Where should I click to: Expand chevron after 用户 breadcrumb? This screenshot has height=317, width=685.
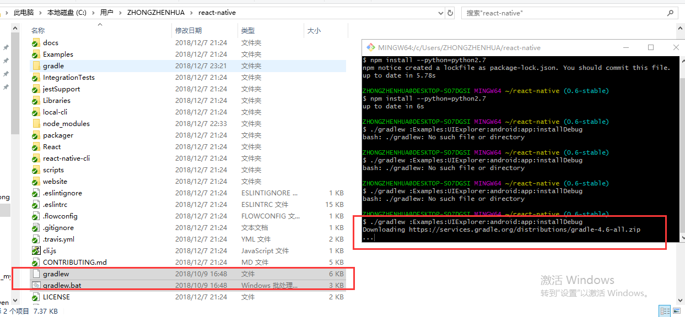(119, 12)
